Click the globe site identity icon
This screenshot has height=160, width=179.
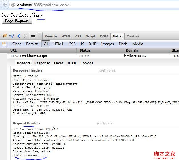click(13, 5)
